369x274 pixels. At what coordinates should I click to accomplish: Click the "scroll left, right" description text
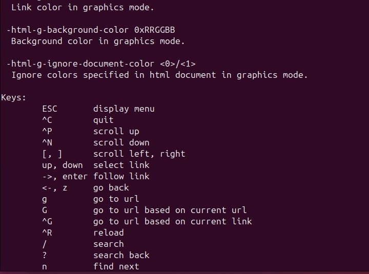pos(139,154)
